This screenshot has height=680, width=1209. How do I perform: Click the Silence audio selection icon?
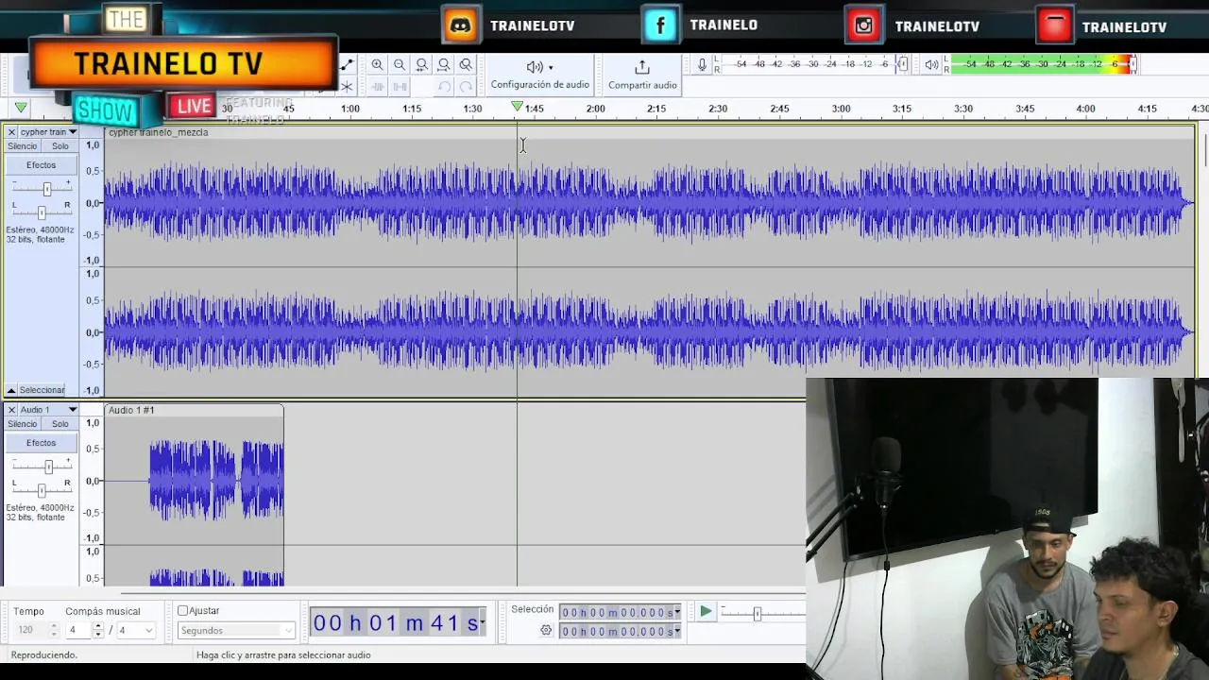tap(400, 87)
